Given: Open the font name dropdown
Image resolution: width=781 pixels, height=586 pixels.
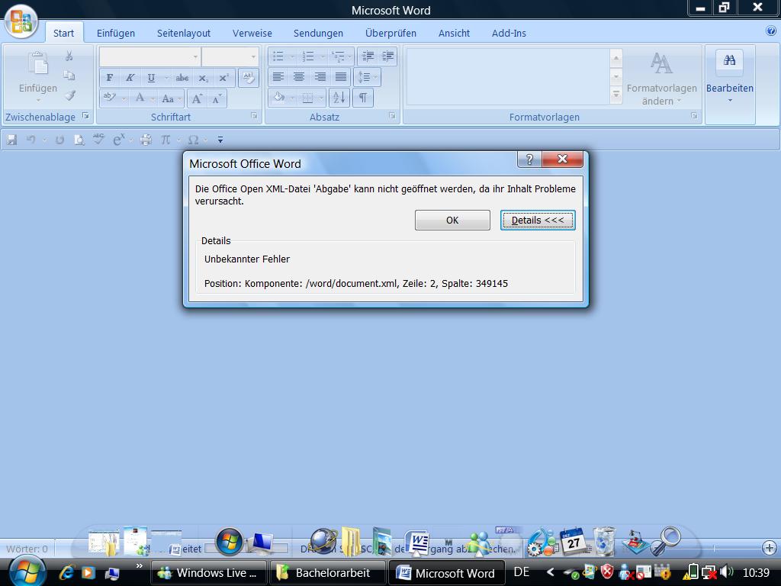Looking at the screenshot, I should tap(195, 57).
